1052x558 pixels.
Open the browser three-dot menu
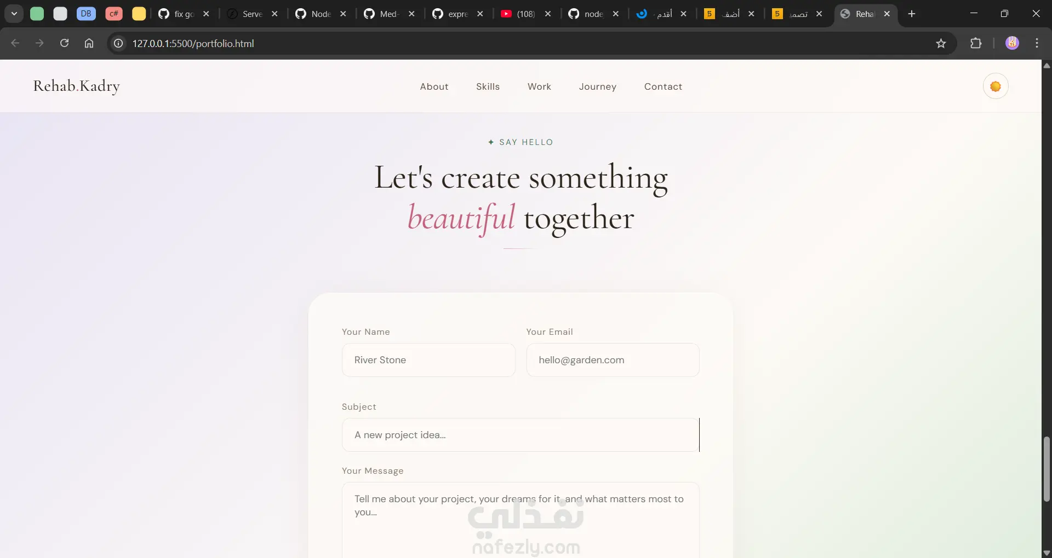click(1037, 43)
